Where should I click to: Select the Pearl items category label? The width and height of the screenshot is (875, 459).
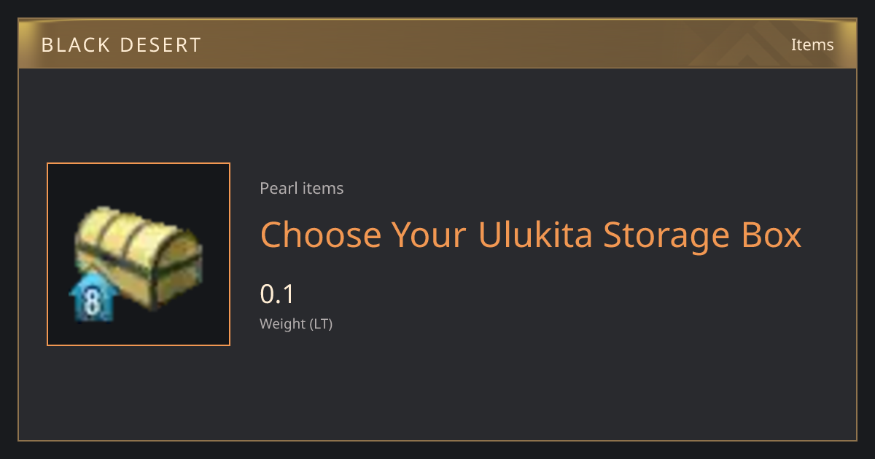(x=302, y=189)
